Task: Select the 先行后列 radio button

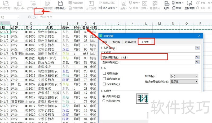Action: click(104, 101)
